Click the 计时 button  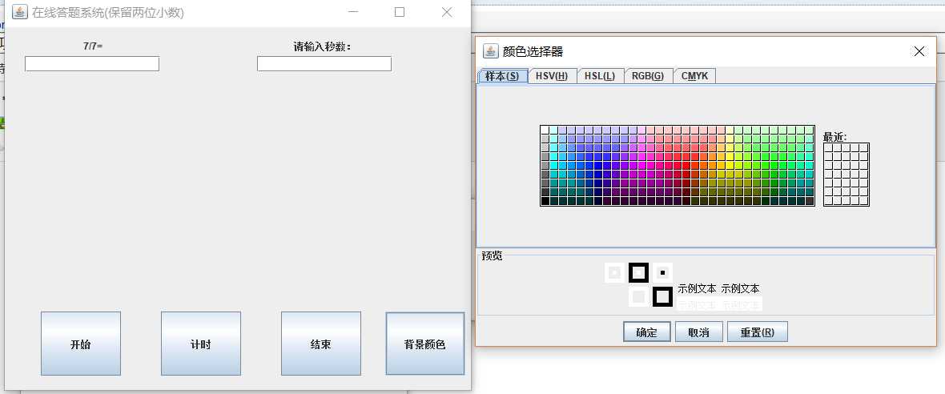[x=201, y=344]
